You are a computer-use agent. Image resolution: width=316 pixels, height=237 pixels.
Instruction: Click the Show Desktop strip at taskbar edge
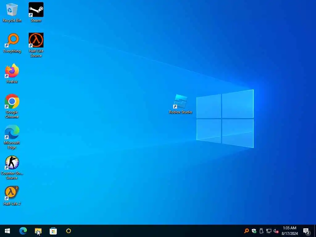pos(315,231)
